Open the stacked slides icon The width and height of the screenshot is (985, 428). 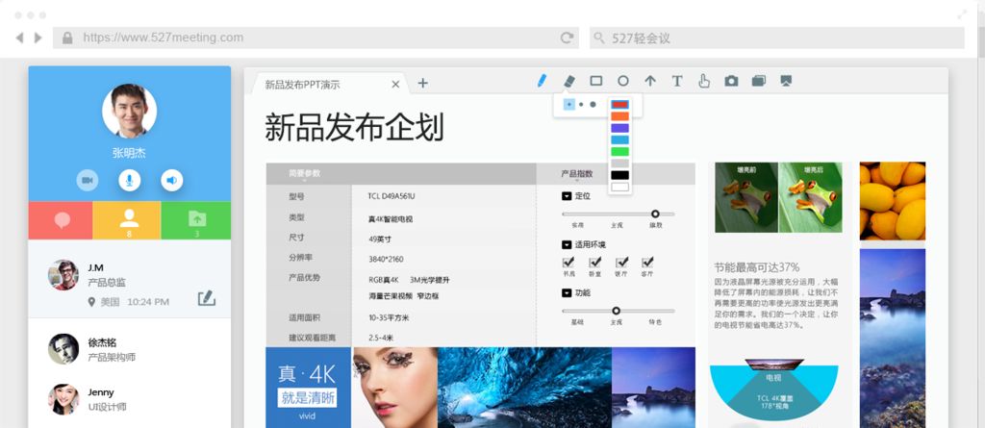pos(759,81)
